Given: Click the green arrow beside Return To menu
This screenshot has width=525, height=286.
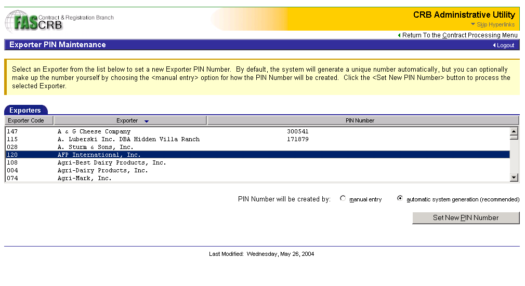Looking at the screenshot, I should pos(399,35).
